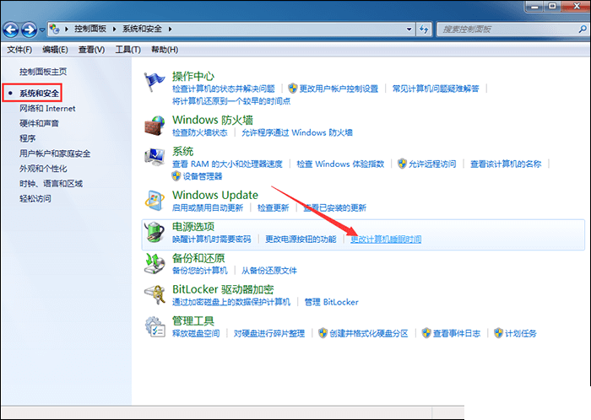Open 硬件和声音 category
The width and height of the screenshot is (591, 420).
point(39,123)
